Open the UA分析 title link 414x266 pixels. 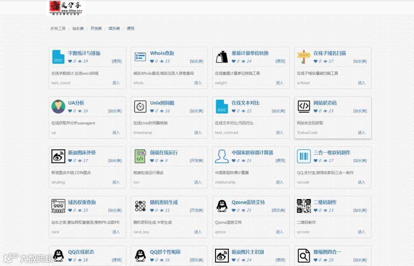click(76, 103)
